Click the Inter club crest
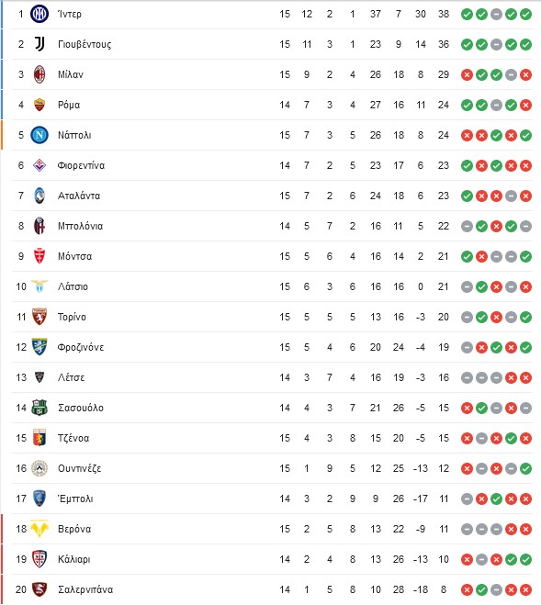The height and width of the screenshot is (605, 541). [x=39, y=14]
